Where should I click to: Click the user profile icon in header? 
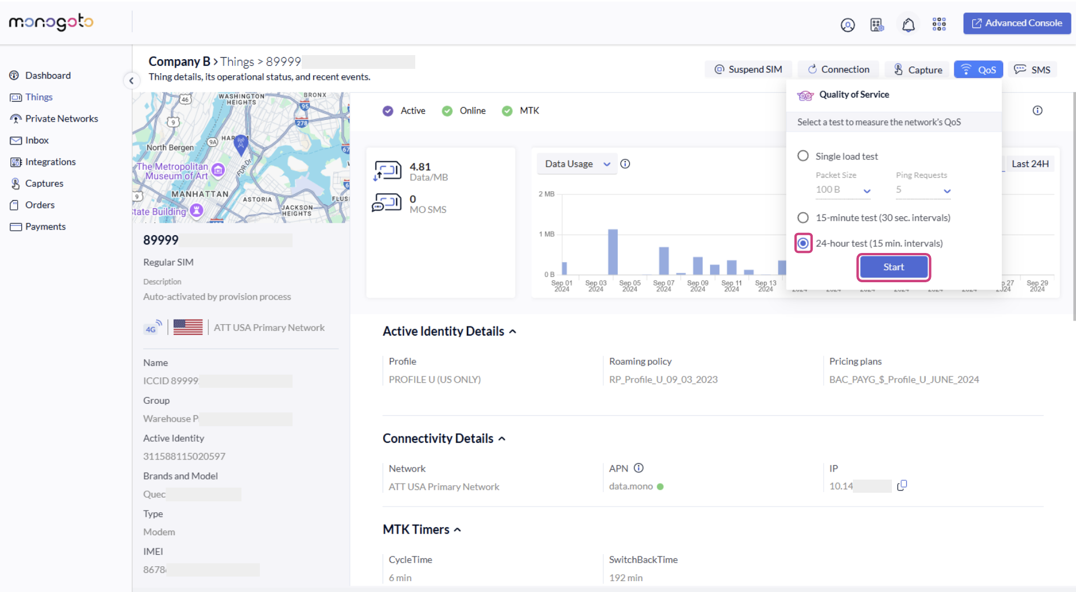point(847,25)
